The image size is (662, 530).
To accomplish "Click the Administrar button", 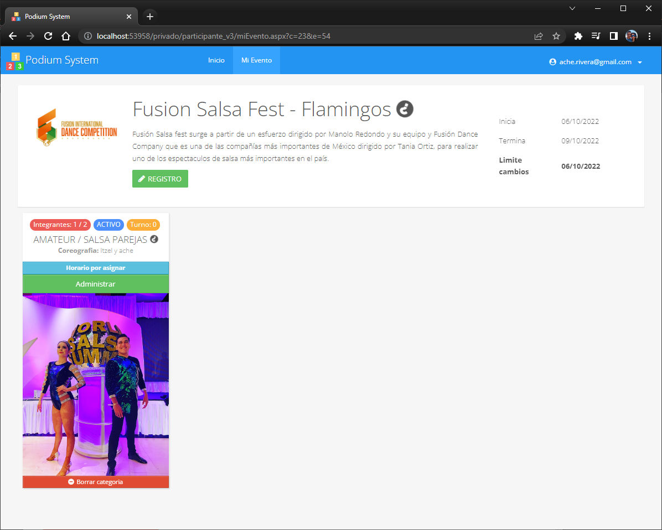I will 95,284.
